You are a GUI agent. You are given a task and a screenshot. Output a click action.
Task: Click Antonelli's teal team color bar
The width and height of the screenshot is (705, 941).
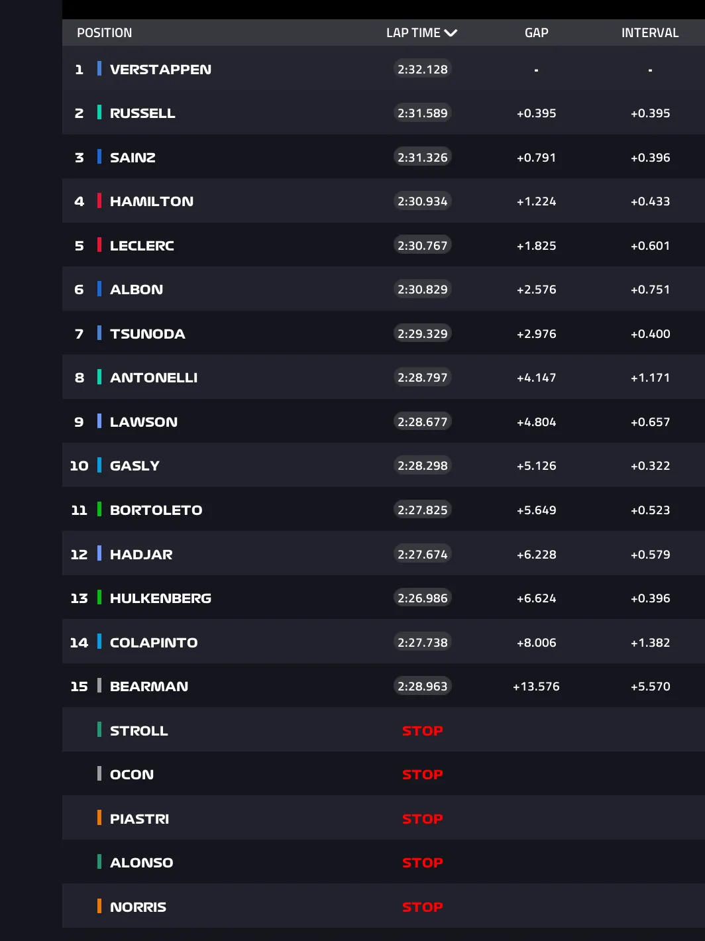pos(99,377)
